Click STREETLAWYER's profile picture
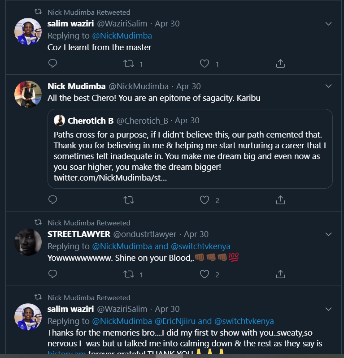This screenshot has height=358, width=344. coord(28,242)
